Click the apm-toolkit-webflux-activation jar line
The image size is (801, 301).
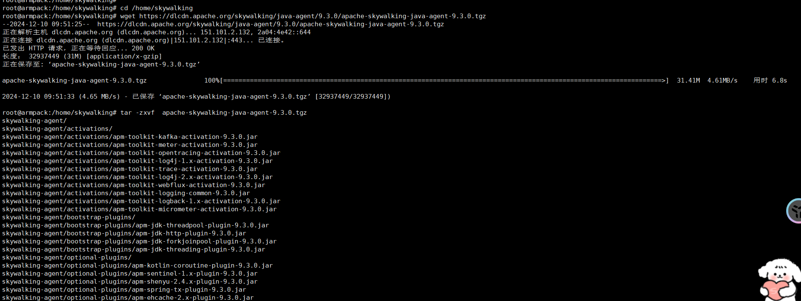(133, 185)
